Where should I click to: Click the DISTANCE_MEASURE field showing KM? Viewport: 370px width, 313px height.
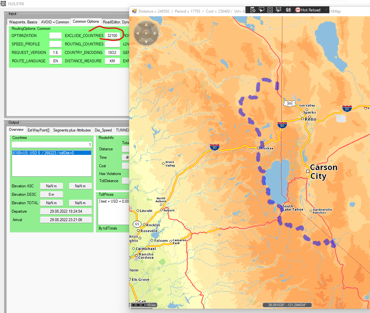[112, 61]
